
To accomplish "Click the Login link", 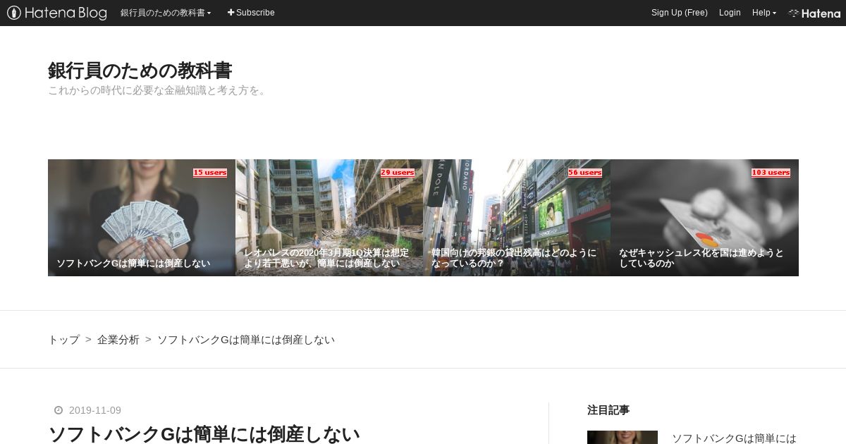I will (730, 13).
